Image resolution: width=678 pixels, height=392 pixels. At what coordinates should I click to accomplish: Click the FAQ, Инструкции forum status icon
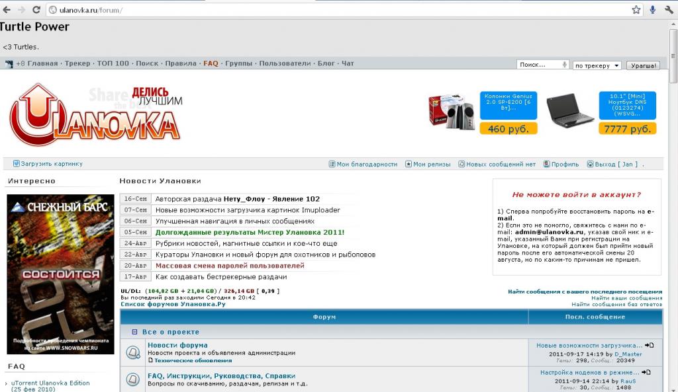132,379
